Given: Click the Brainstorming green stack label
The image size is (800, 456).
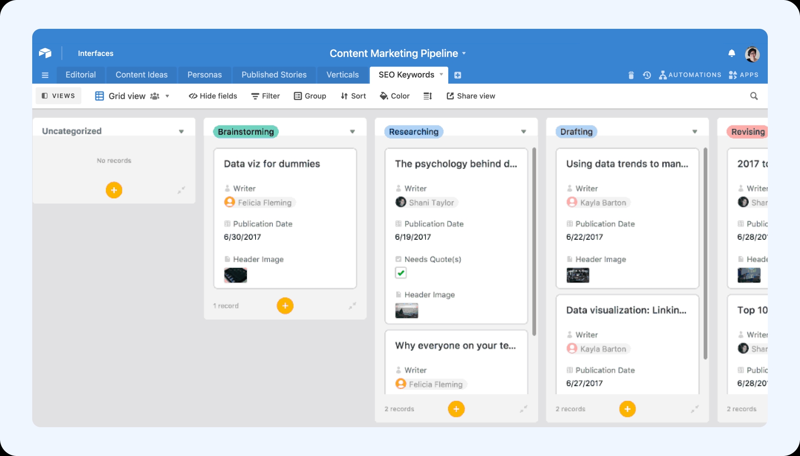Looking at the screenshot, I should 246,132.
